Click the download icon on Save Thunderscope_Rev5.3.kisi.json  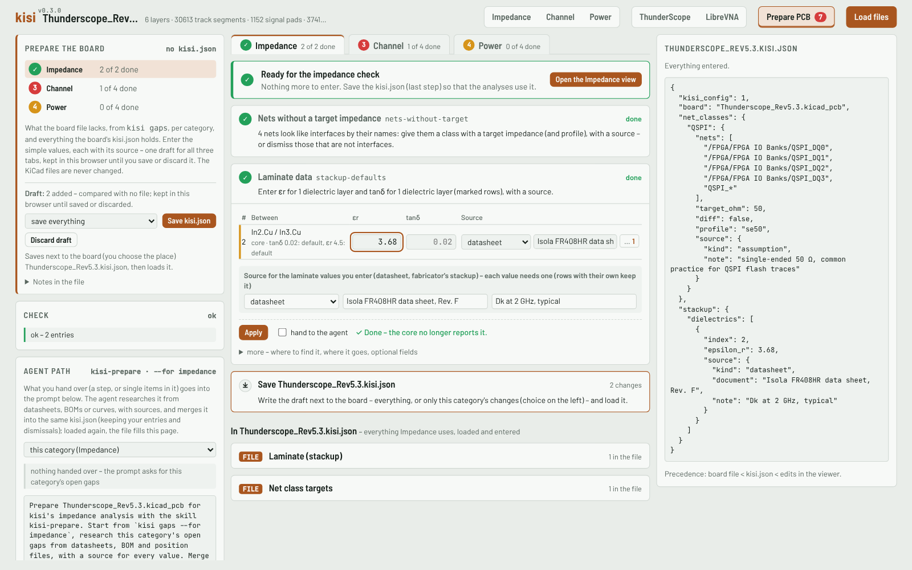click(245, 385)
